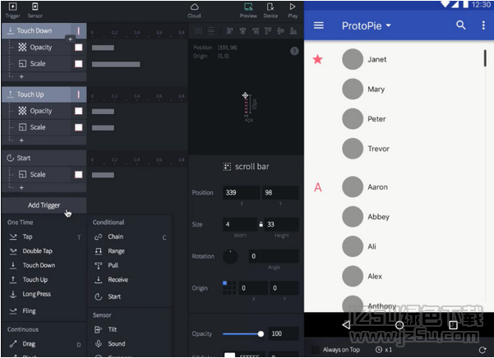This screenshot has width=494, height=358.
Task: Click the Size Height field showing 33
Action: click(281, 224)
